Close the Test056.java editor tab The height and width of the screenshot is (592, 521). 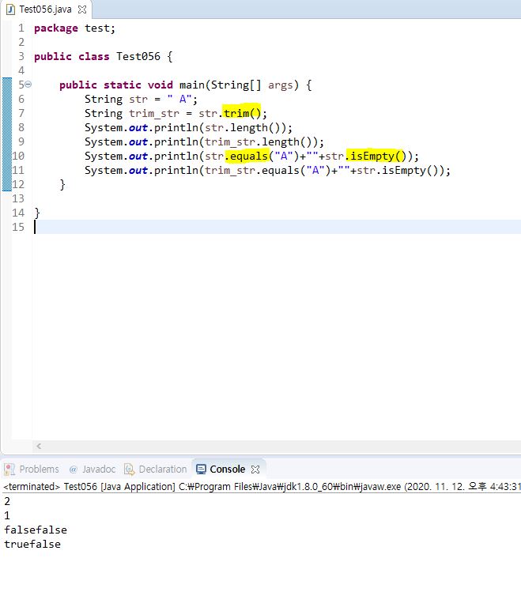82,9
